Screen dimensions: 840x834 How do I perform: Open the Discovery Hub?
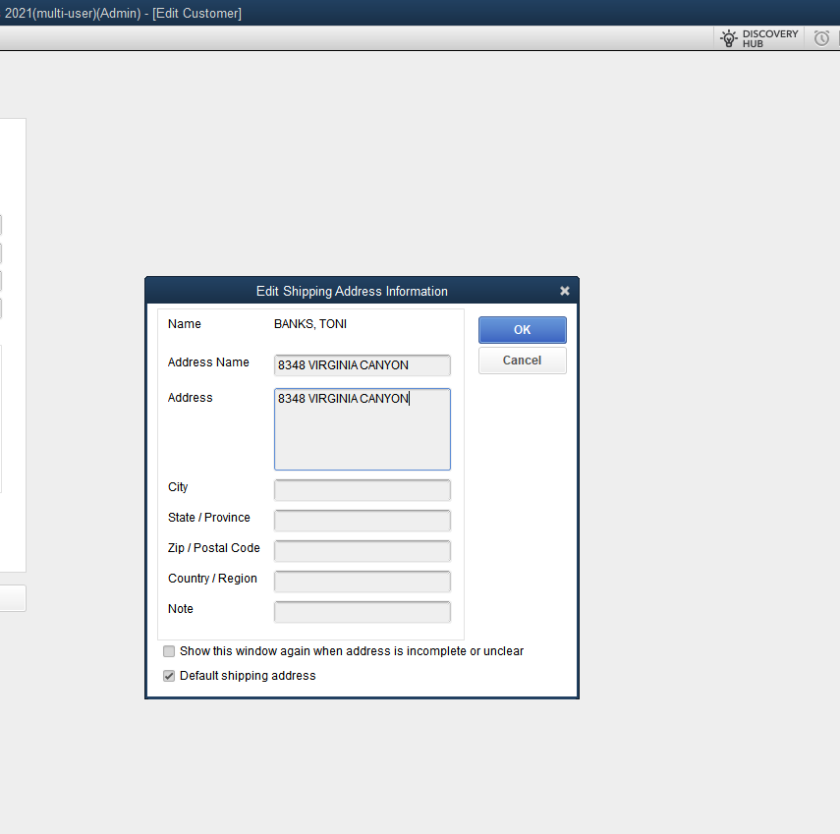(x=758, y=37)
